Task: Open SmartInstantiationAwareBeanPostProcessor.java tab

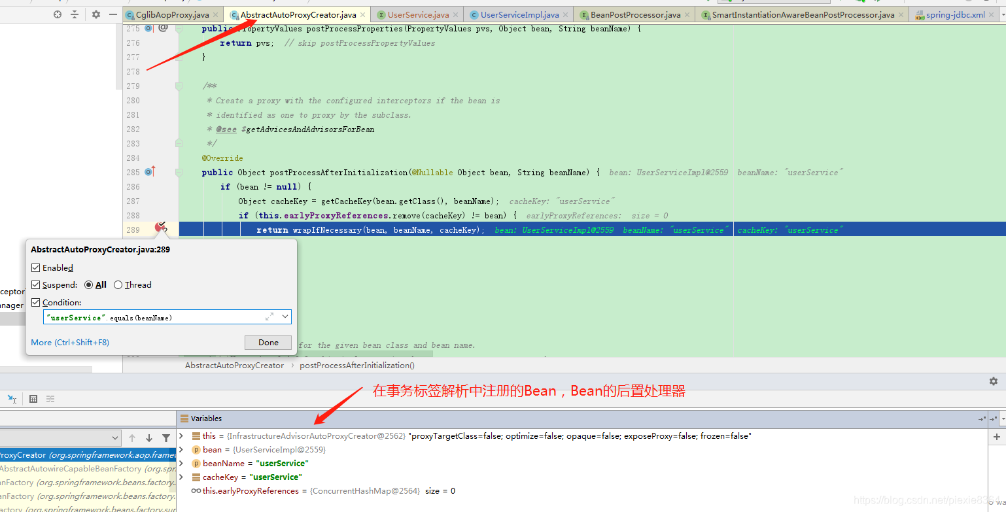Action: [x=803, y=15]
